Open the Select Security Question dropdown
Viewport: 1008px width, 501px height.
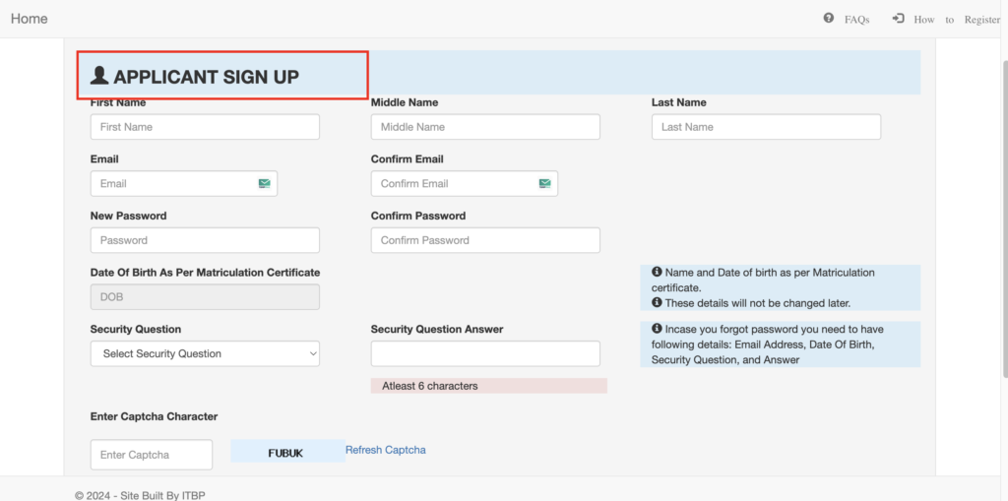coord(205,353)
